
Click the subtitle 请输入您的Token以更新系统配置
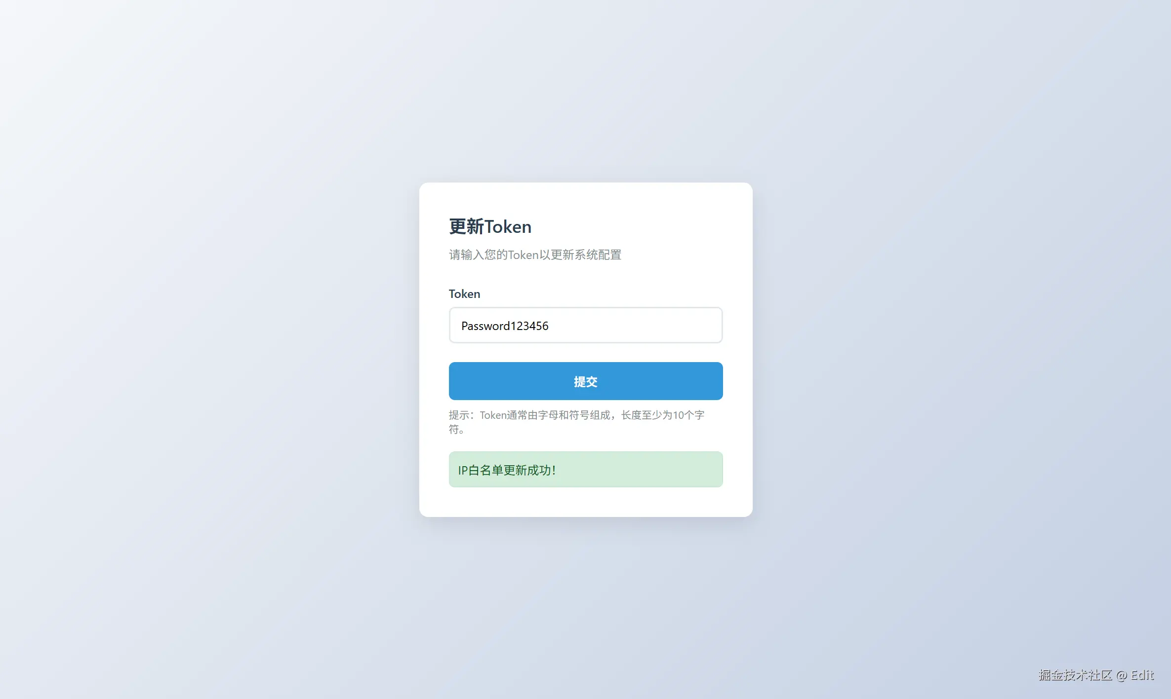(535, 255)
